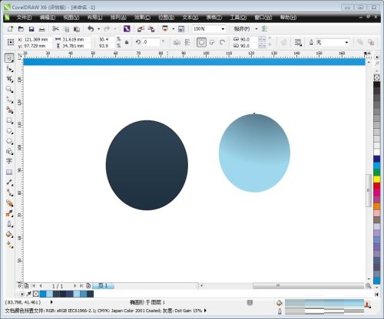Select the Connector tool
This screenshot has height=319, width=384.
point(9,192)
